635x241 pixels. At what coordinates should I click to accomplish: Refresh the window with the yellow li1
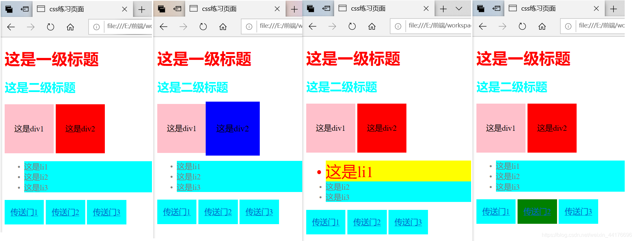352,26
